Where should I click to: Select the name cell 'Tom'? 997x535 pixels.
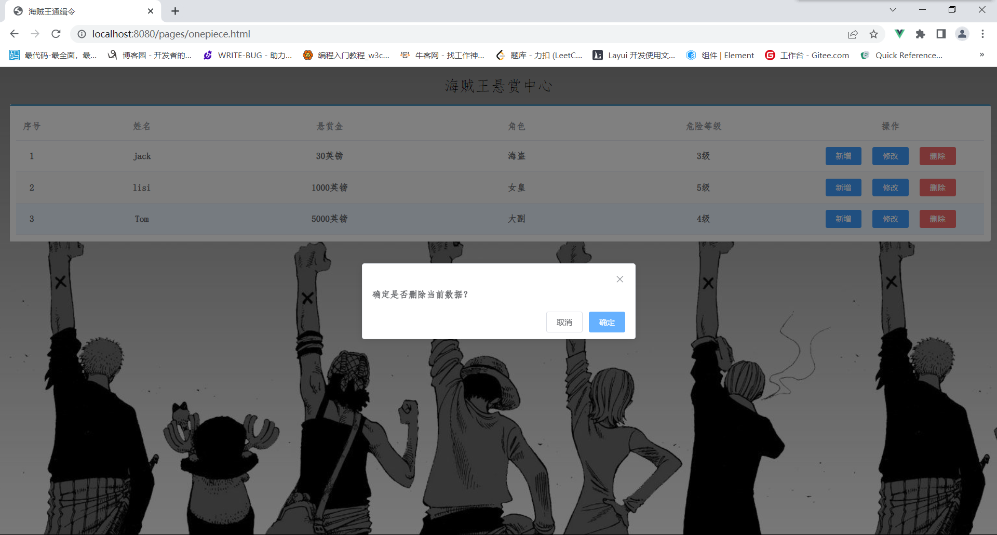click(x=142, y=219)
